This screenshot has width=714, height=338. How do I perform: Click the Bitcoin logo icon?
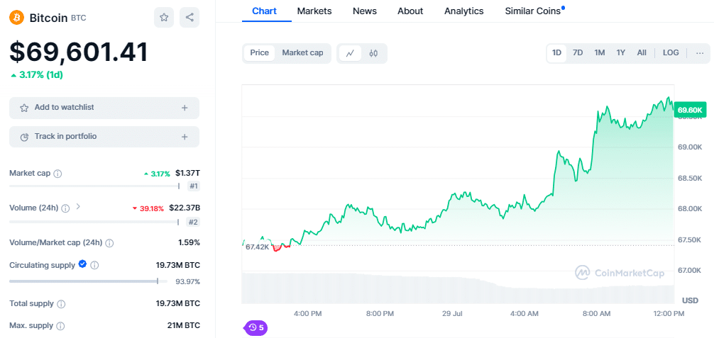(x=16, y=18)
